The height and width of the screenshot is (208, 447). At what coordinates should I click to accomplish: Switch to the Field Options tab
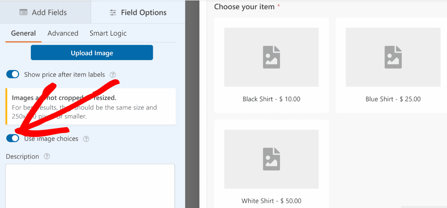[x=138, y=12]
